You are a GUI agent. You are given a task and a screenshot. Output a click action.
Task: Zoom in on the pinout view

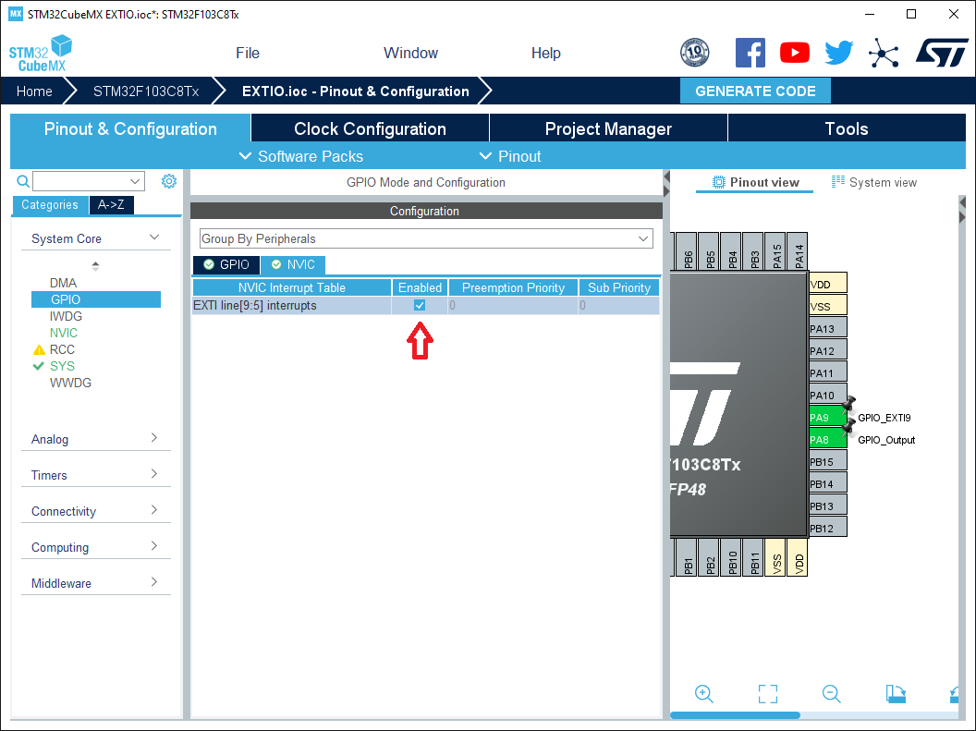704,694
